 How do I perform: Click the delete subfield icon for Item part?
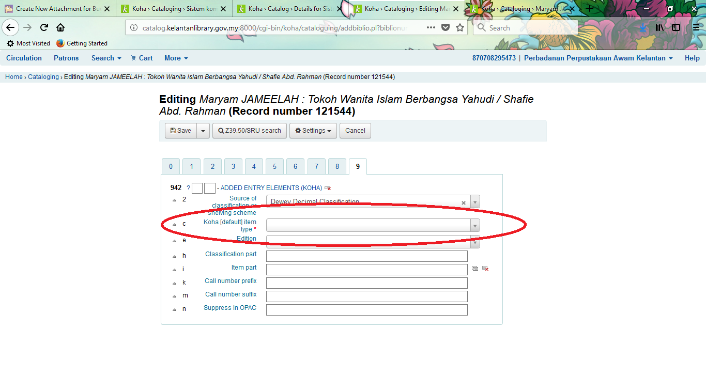pos(485,269)
